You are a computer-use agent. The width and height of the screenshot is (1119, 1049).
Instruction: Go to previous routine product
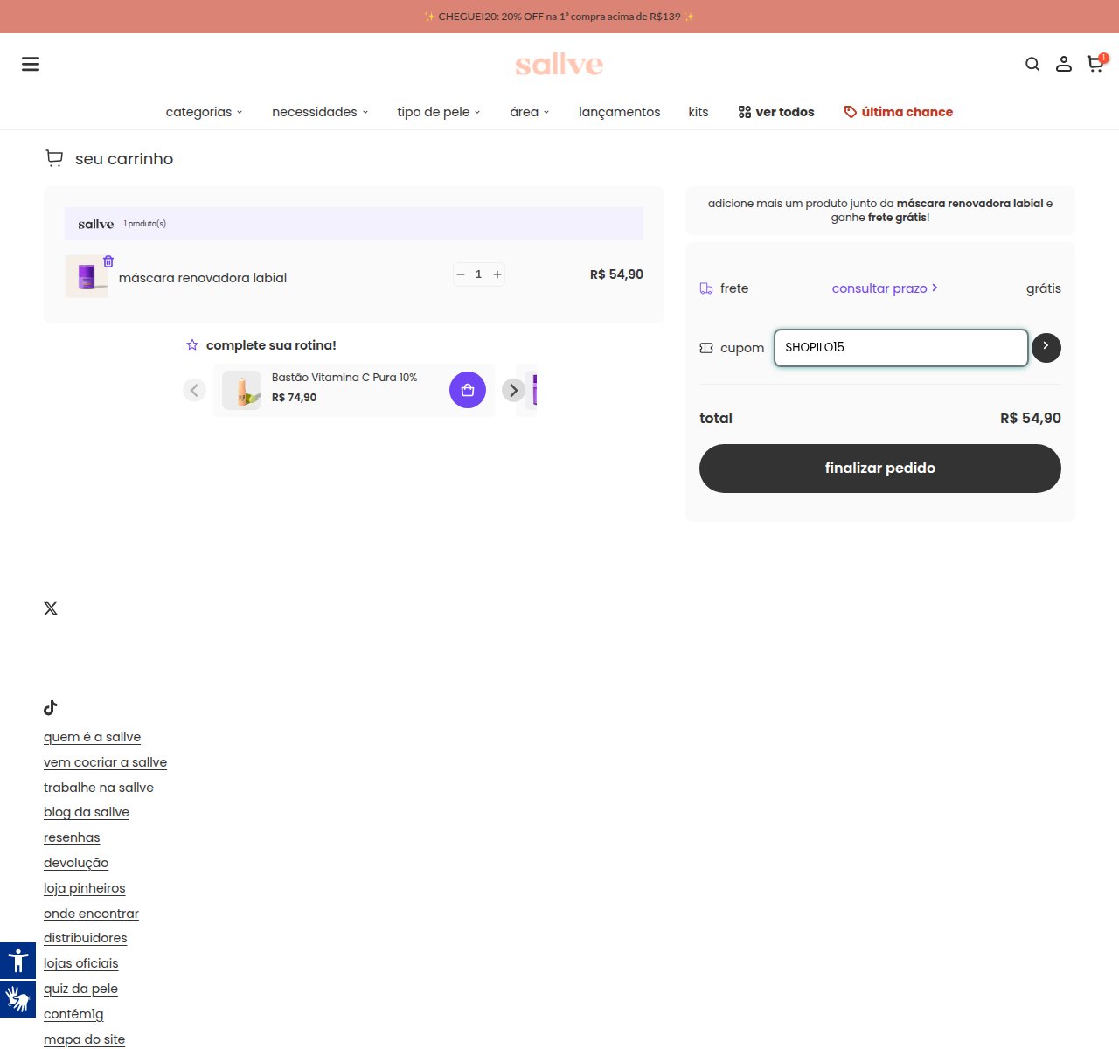(x=194, y=390)
